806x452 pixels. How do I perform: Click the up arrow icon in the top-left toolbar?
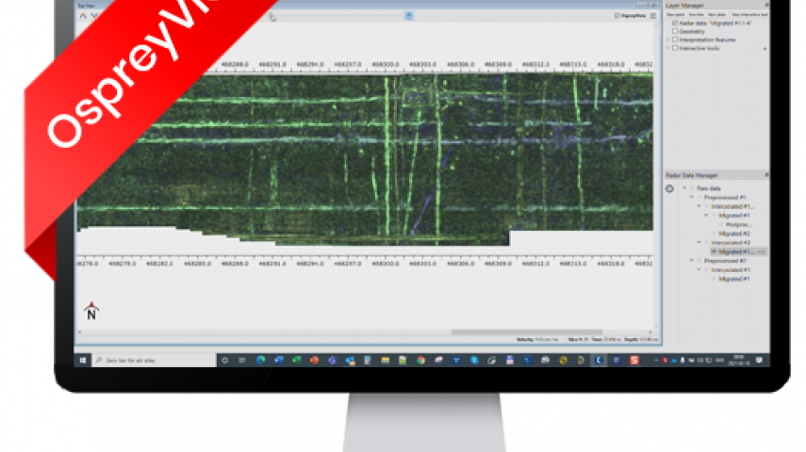pyautogui.click(x=83, y=16)
